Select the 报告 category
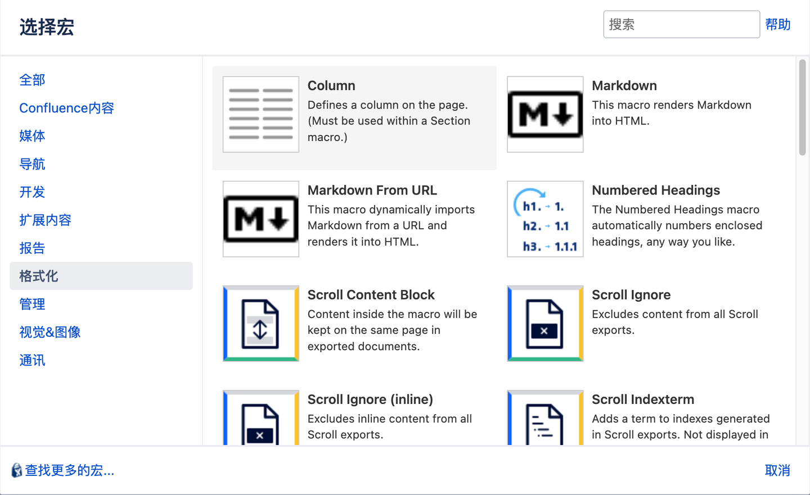Image resolution: width=810 pixels, height=495 pixels. (x=32, y=248)
